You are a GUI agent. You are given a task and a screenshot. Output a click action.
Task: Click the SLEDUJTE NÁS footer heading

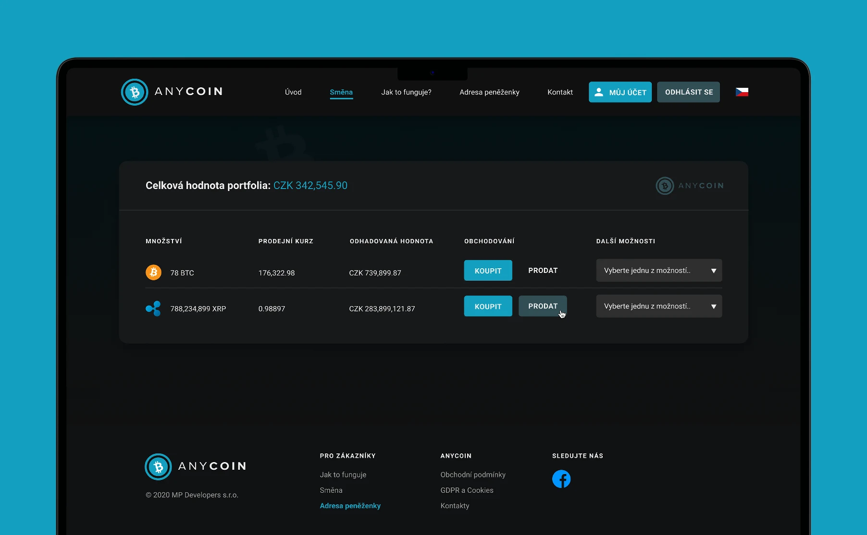pos(577,456)
